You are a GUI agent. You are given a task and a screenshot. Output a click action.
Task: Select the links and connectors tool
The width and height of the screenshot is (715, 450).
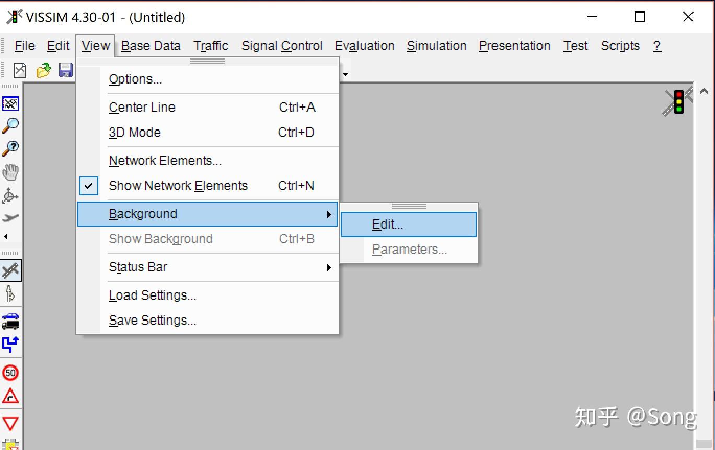click(x=10, y=270)
